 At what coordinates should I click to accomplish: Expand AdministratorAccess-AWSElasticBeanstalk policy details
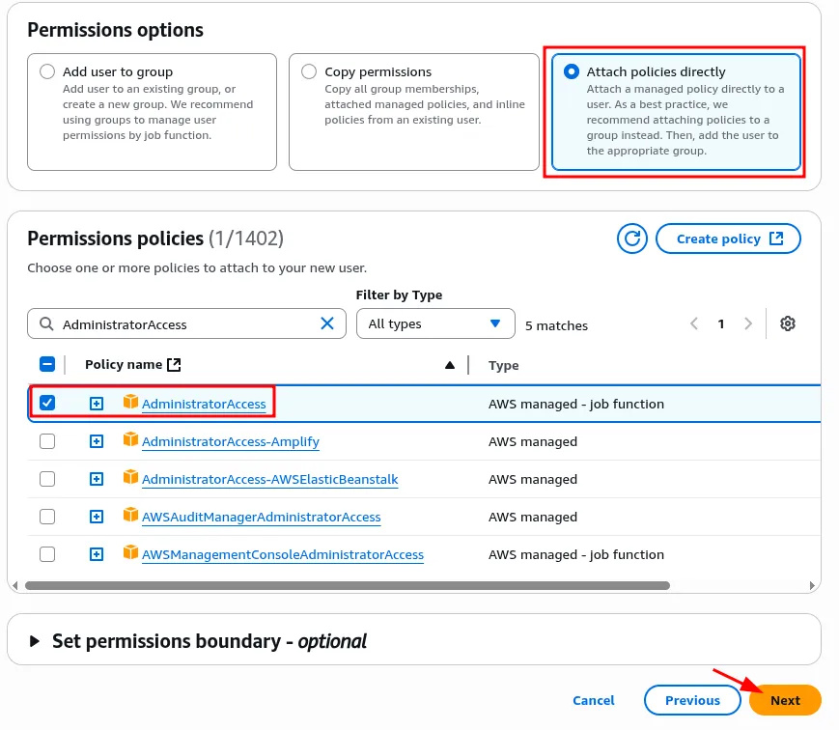click(97, 479)
